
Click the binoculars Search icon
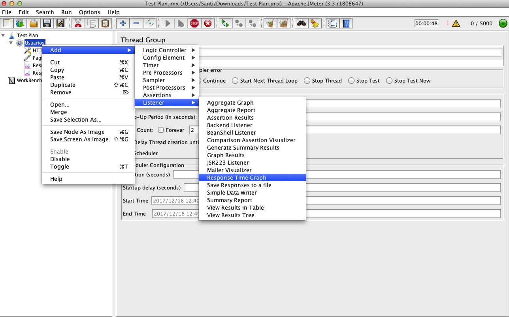(302, 23)
